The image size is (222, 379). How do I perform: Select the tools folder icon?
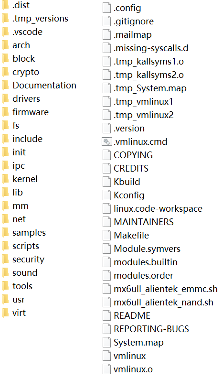point(5,286)
